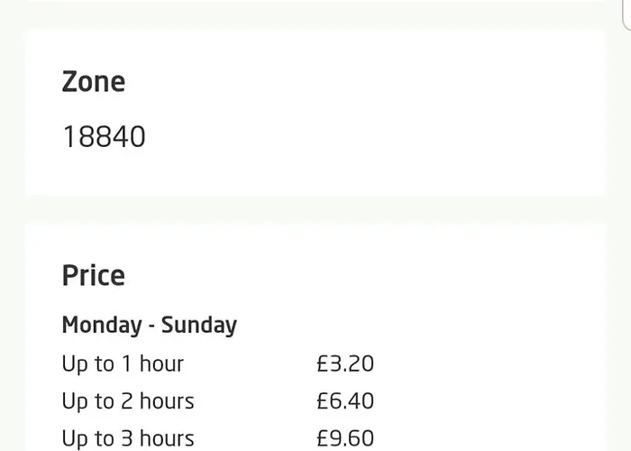Click the £9.60 price value
Image resolution: width=631 pixels, height=451 pixels.
[345, 438]
